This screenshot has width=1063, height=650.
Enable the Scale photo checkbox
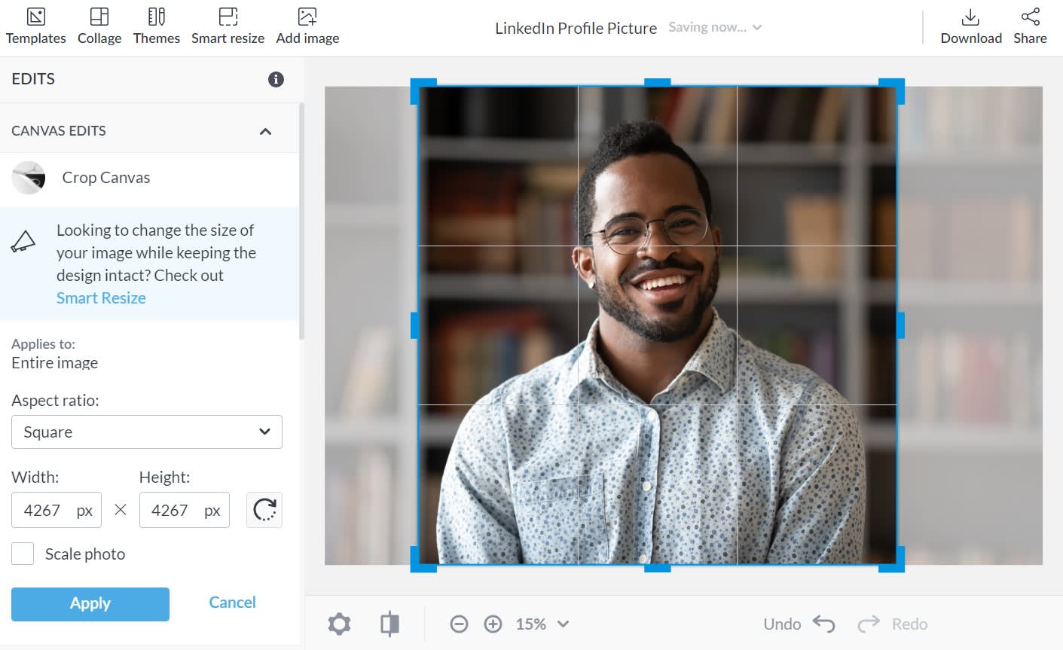tap(23, 554)
